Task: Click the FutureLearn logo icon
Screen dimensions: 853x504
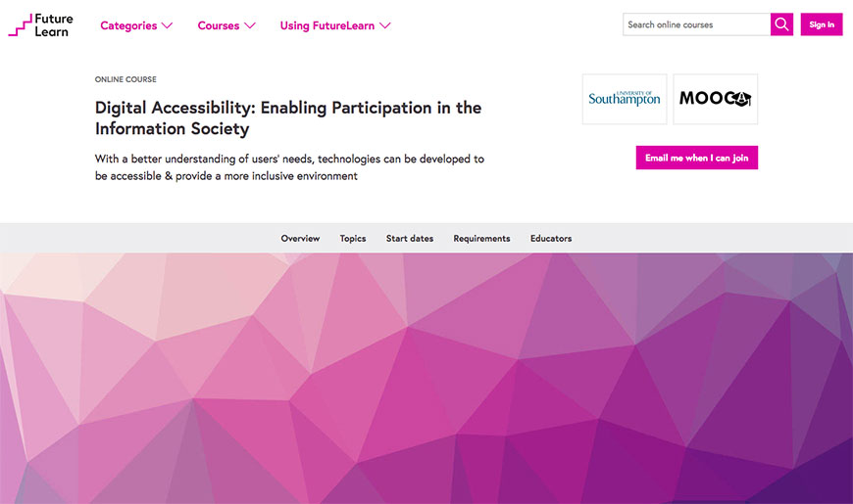Action: coord(20,26)
